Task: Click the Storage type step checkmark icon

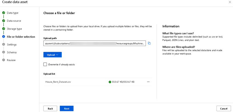Action: coord(4,29)
